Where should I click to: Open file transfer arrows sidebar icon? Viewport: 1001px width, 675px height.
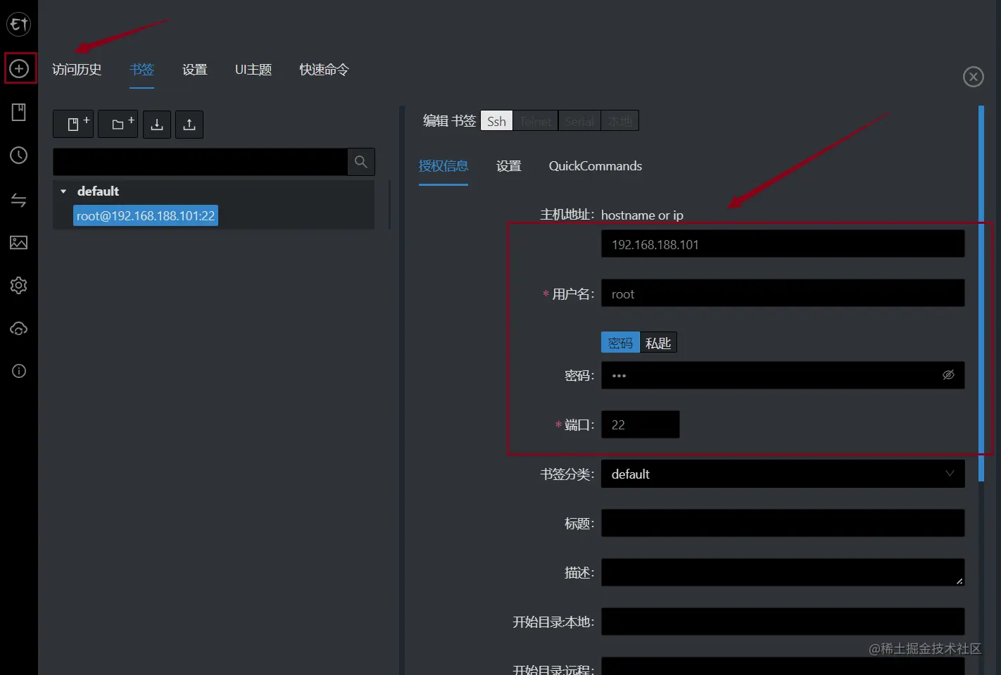coord(19,200)
